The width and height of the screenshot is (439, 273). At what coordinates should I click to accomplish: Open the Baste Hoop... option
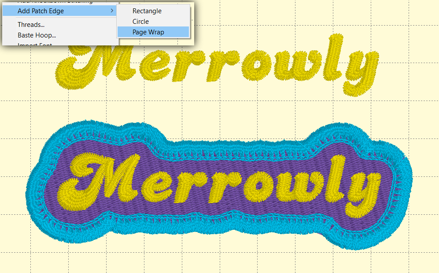click(37, 35)
